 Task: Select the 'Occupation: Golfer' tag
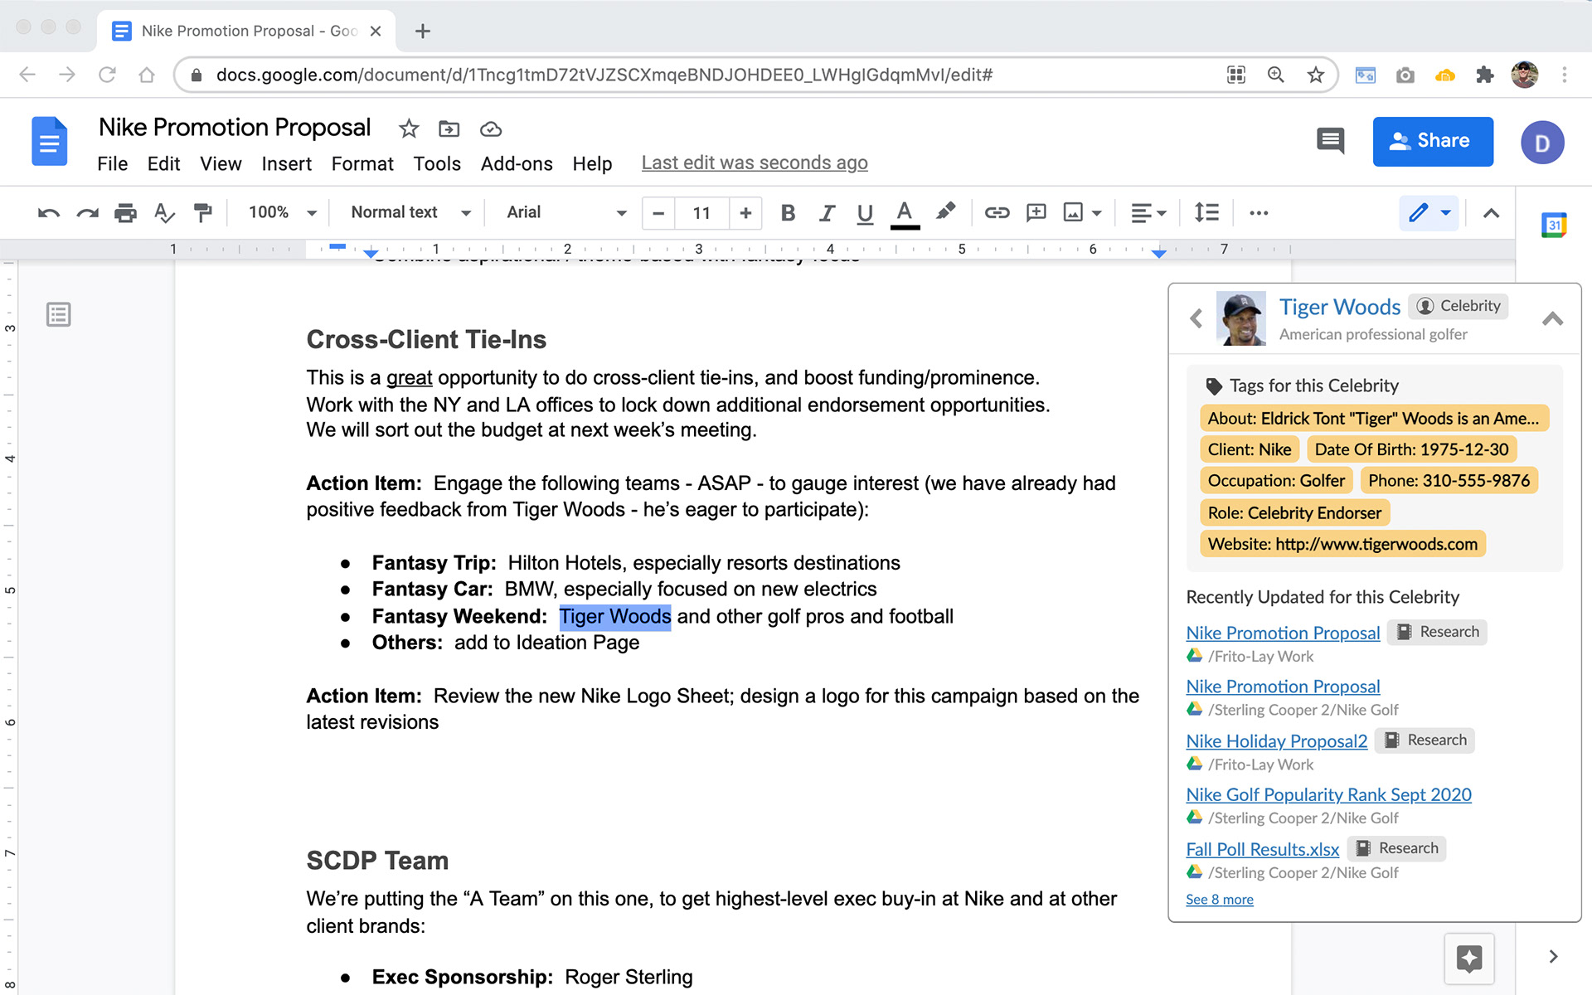[1276, 481]
